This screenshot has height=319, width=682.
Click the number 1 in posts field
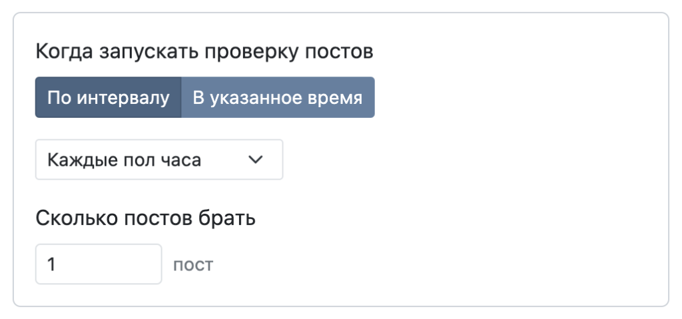tap(52, 264)
